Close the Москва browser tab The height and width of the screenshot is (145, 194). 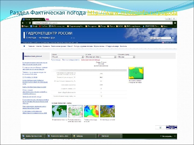pos(43,19)
